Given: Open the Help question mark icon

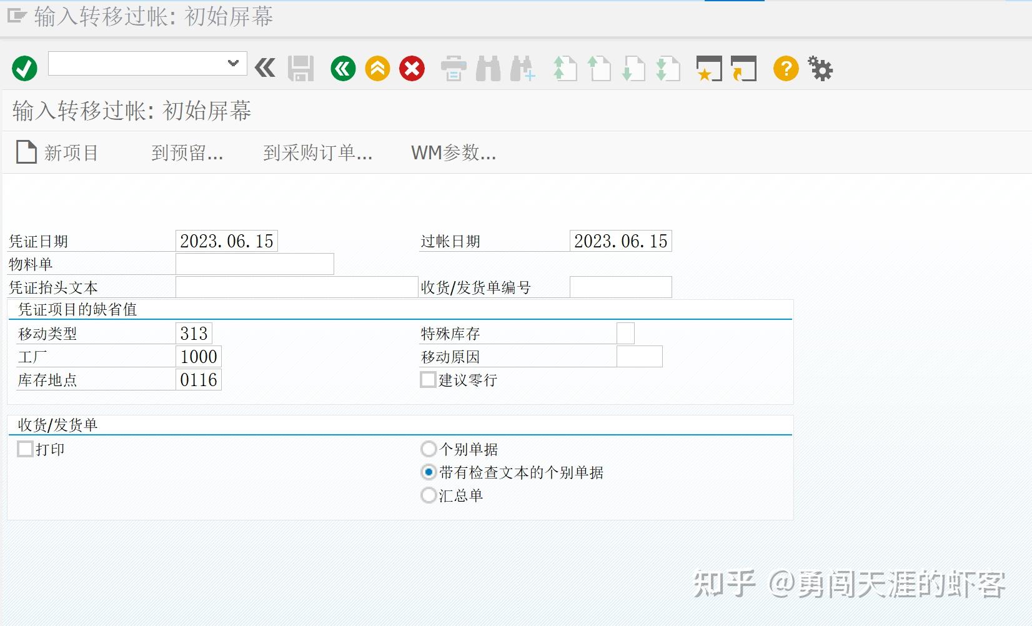Looking at the screenshot, I should tap(786, 69).
